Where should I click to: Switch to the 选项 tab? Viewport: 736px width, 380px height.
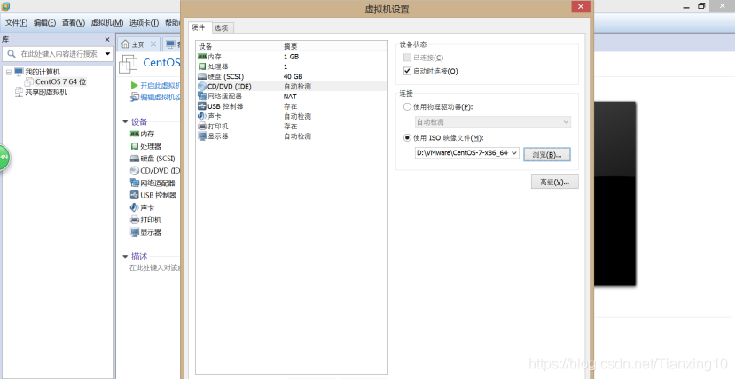pyautogui.click(x=221, y=28)
